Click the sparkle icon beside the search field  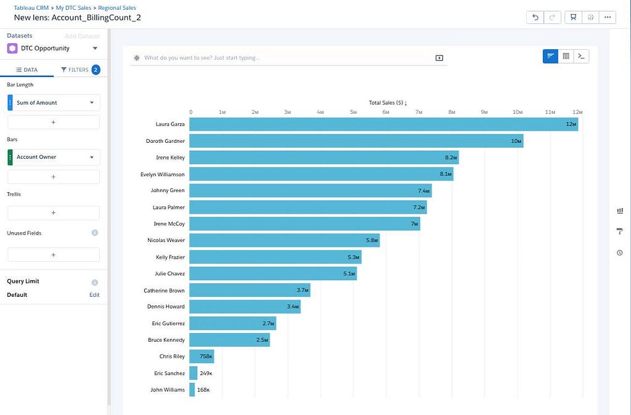137,58
